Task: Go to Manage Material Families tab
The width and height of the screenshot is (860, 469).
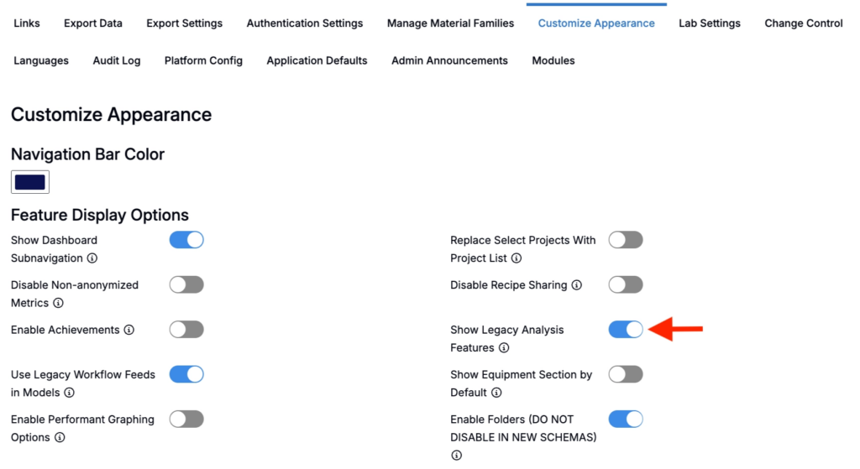Action: (450, 23)
